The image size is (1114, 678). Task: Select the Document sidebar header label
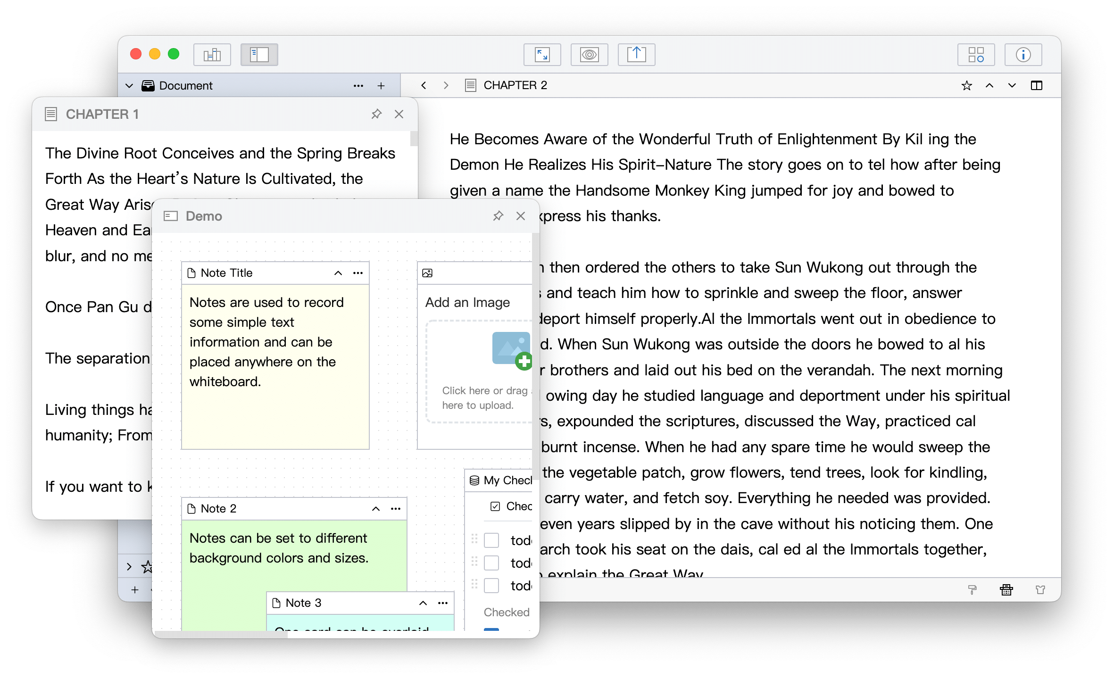186,86
